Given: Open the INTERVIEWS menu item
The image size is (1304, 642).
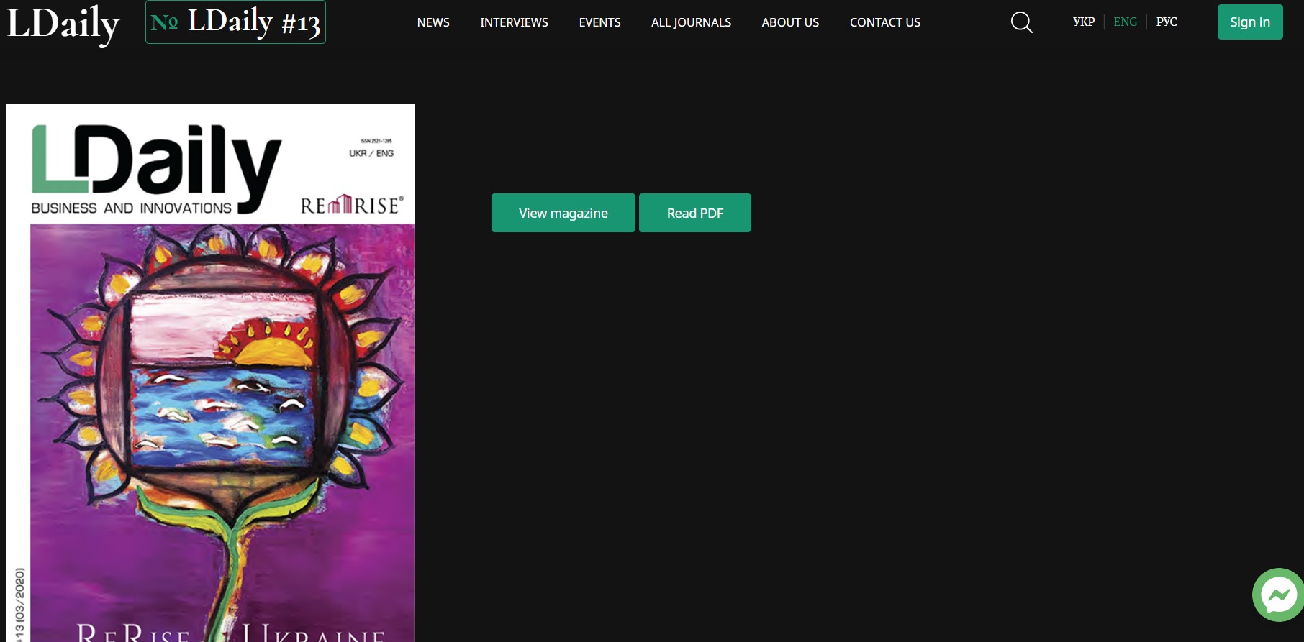Looking at the screenshot, I should click(514, 22).
